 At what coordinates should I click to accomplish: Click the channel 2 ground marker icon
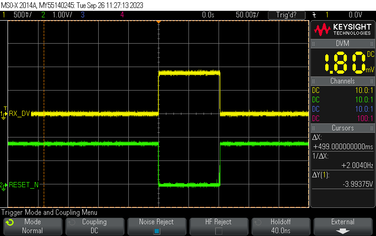tap(3, 186)
